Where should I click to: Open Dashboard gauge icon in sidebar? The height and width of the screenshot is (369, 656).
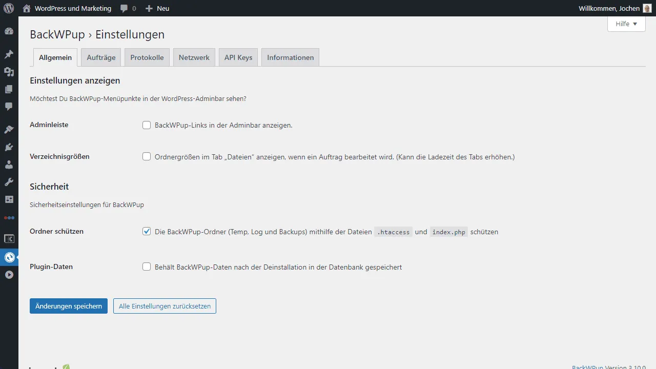(9, 31)
